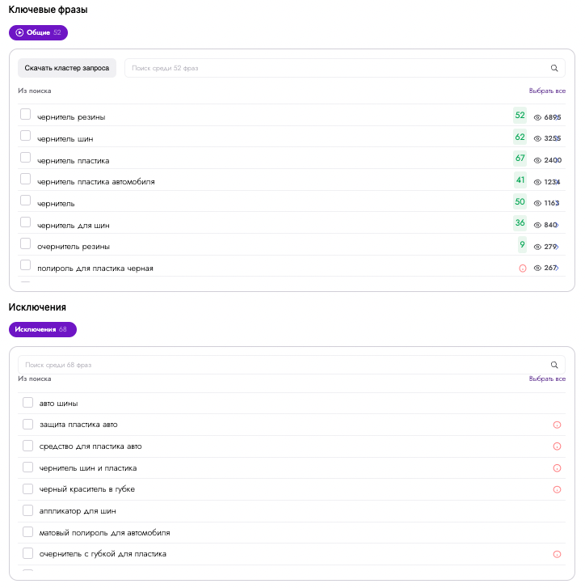585x588 pixels.
Task: Open chevron in чернитель пластика автомобиля row
Action: click(x=558, y=182)
